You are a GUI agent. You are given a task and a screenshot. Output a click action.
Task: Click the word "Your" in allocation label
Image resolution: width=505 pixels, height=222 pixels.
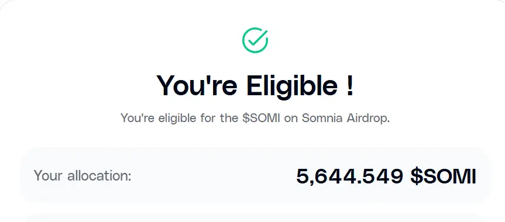pyautogui.click(x=49, y=176)
